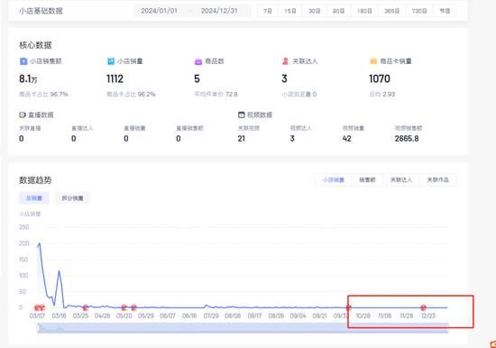Click the 核心数据 section heading
This screenshot has height=348, width=496.
tap(35, 45)
